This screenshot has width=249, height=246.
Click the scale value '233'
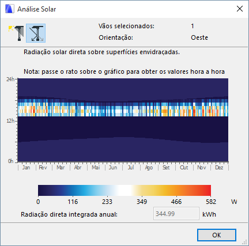(x=107, y=202)
